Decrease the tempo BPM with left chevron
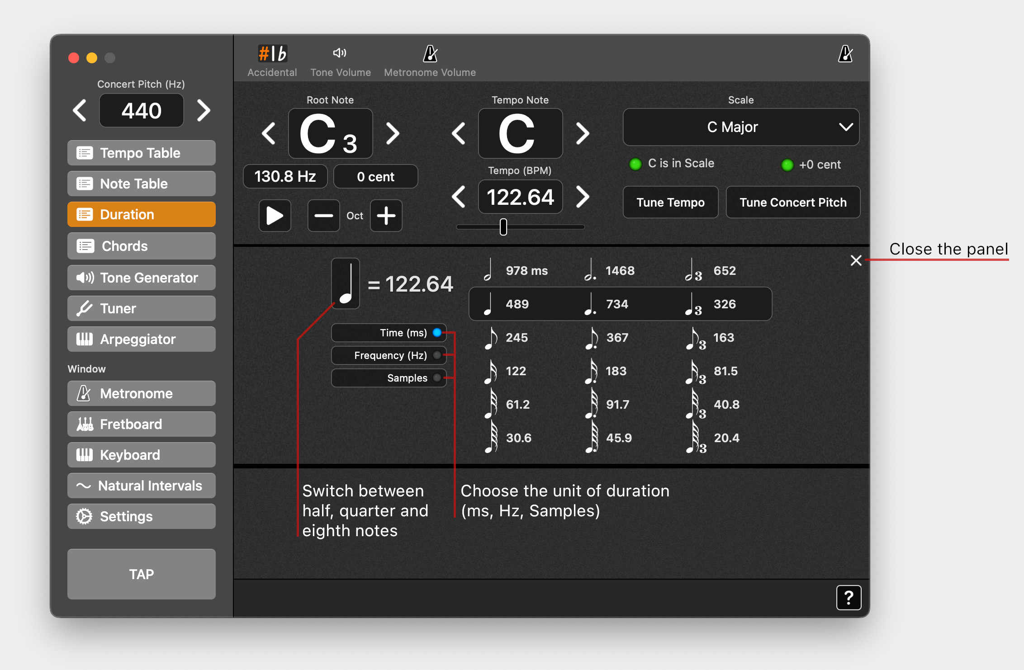1024x670 pixels. [459, 197]
